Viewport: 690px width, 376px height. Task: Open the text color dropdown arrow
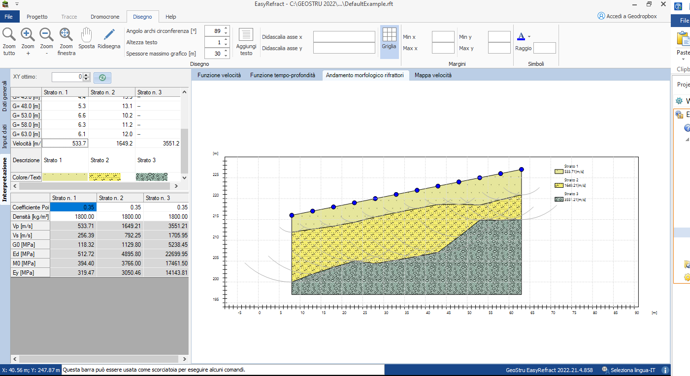[x=529, y=36]
